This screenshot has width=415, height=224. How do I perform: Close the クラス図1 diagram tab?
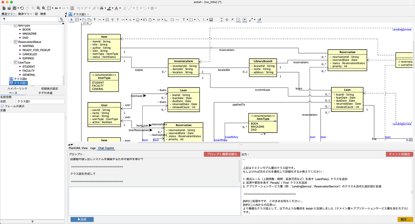pyautogui.click(x=88, y=14)
